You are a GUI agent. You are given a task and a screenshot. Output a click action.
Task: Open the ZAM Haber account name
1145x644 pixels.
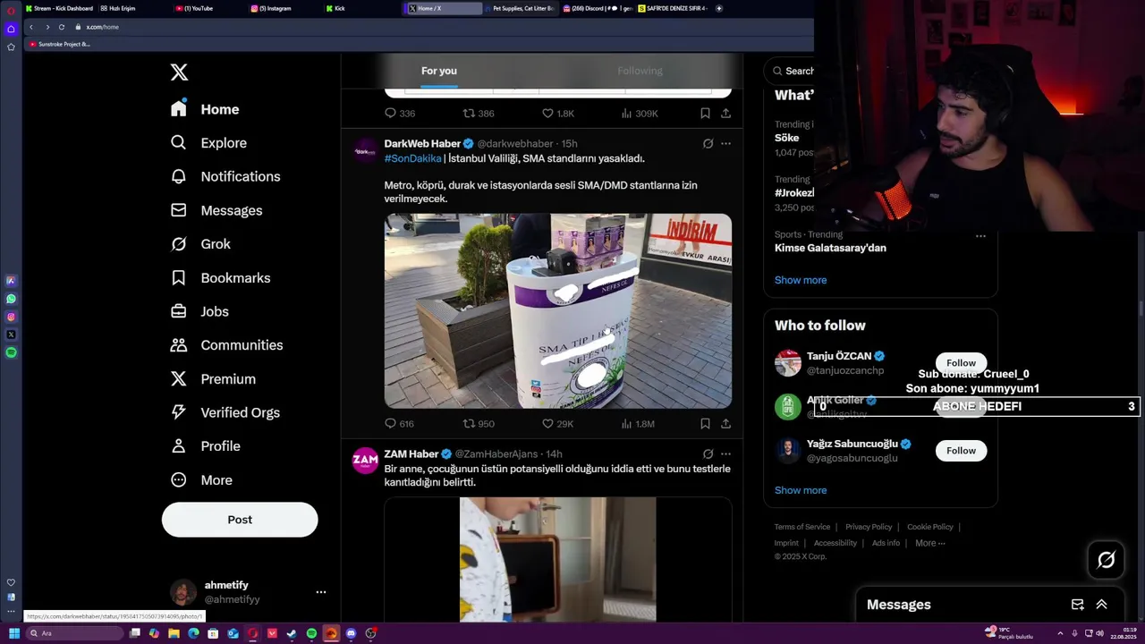tap(411, 453)
